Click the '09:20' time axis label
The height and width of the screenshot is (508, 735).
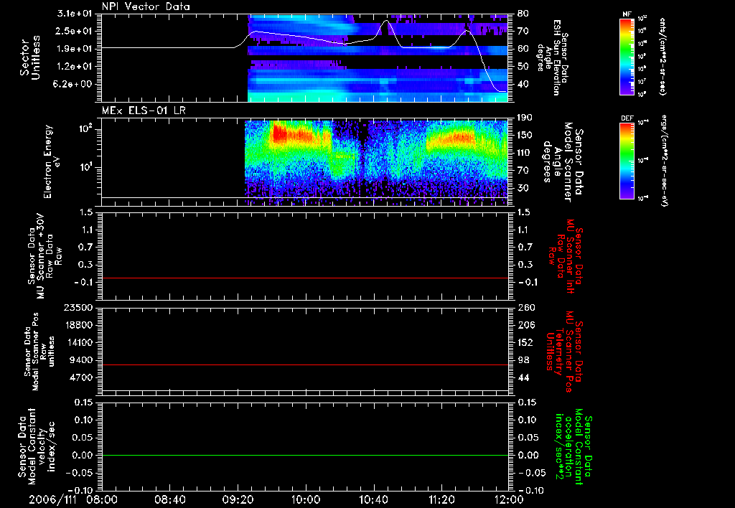(x=238, y=499)
